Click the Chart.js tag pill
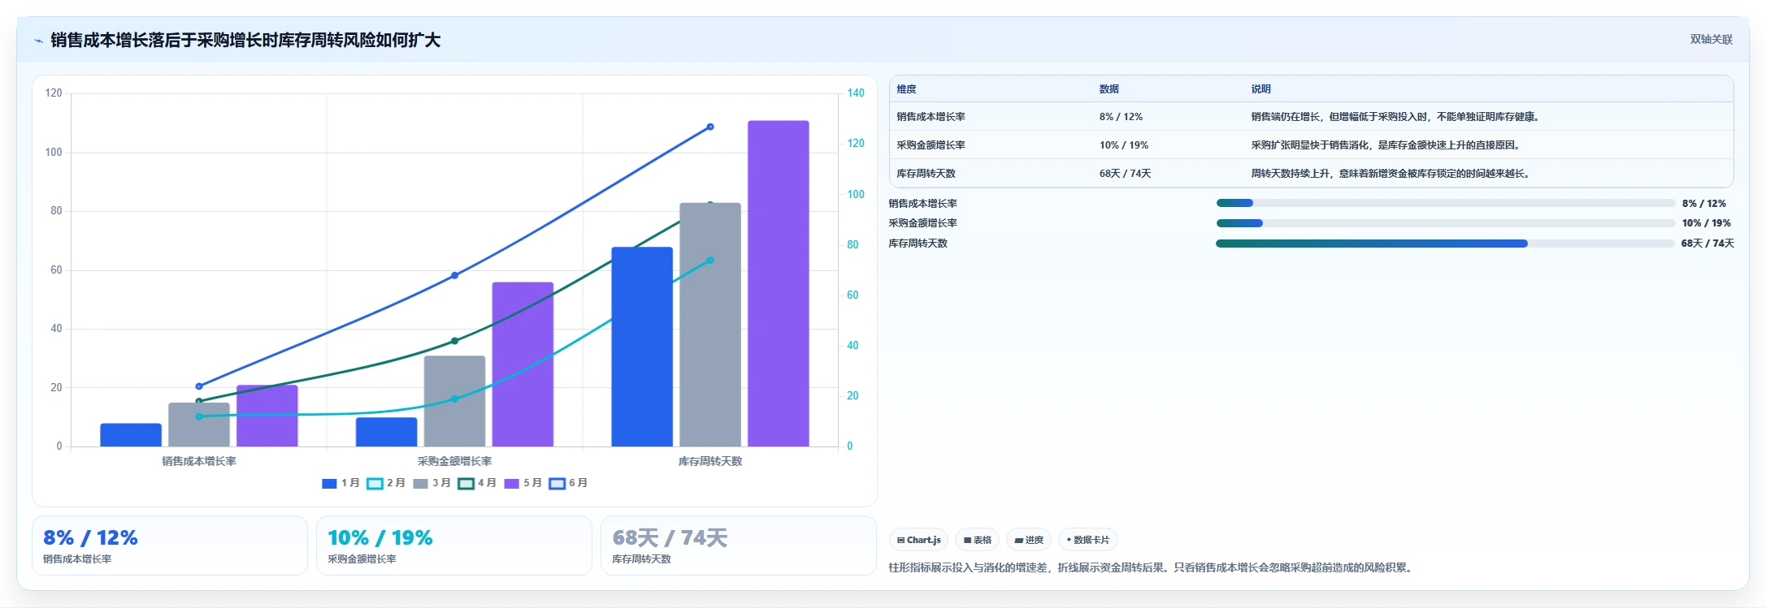 click(x=918, y=540)
